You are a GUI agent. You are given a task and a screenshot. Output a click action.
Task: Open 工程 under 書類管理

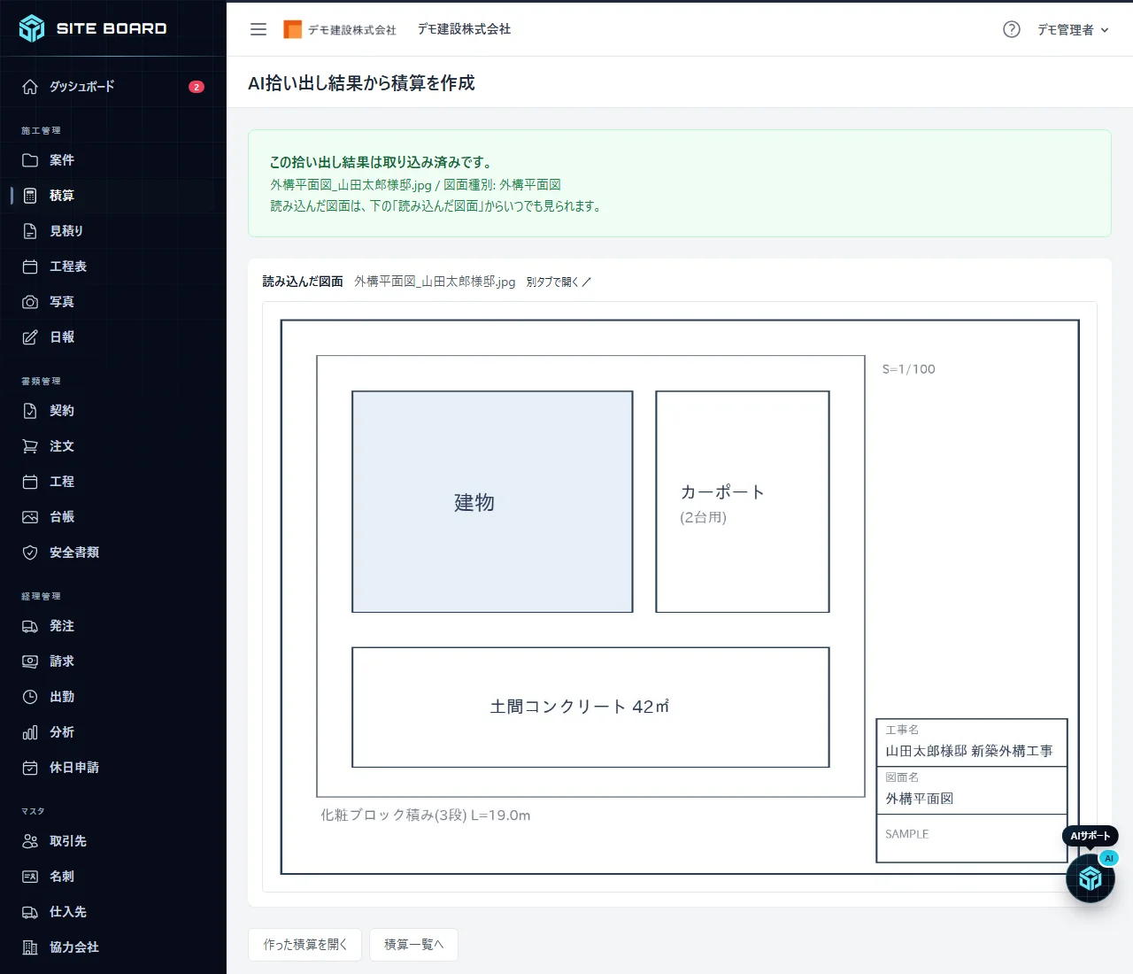tap(113, 482)
